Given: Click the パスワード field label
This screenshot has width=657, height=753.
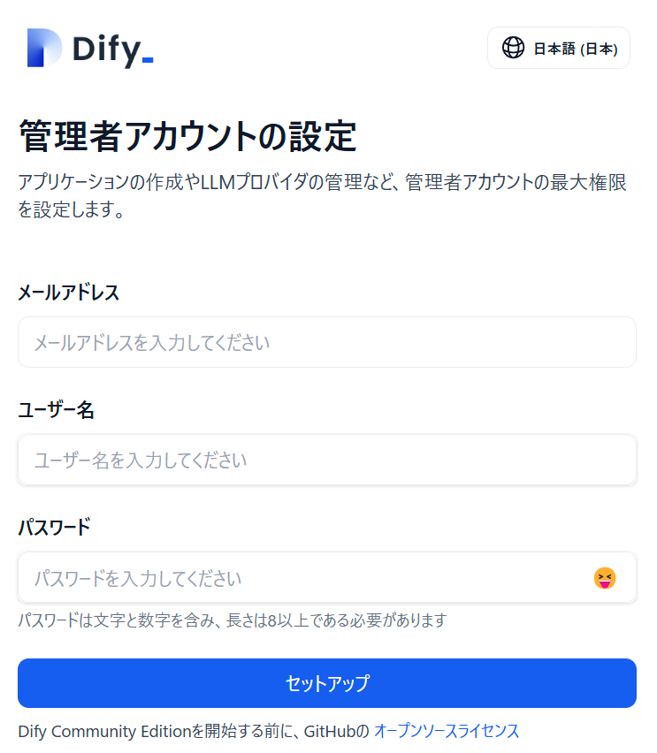Looking at the screenshot, I should pos(54,528).
